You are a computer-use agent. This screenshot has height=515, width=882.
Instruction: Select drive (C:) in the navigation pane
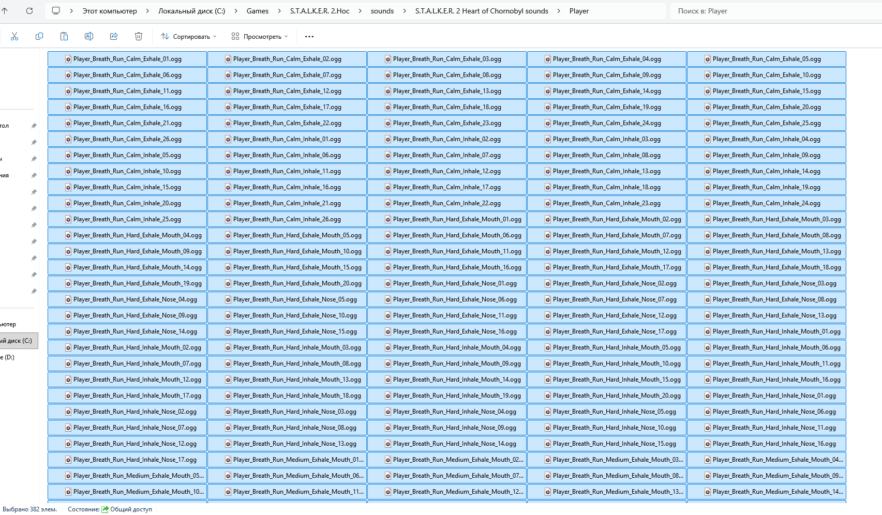[19, 341]
